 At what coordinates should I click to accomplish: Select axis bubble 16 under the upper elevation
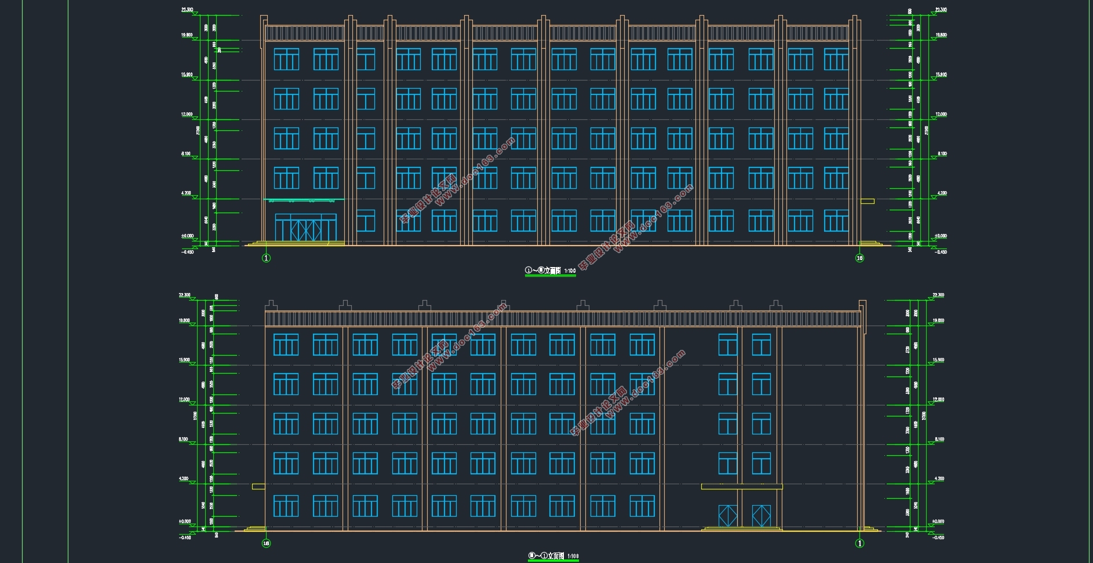(x=859, y=258)
